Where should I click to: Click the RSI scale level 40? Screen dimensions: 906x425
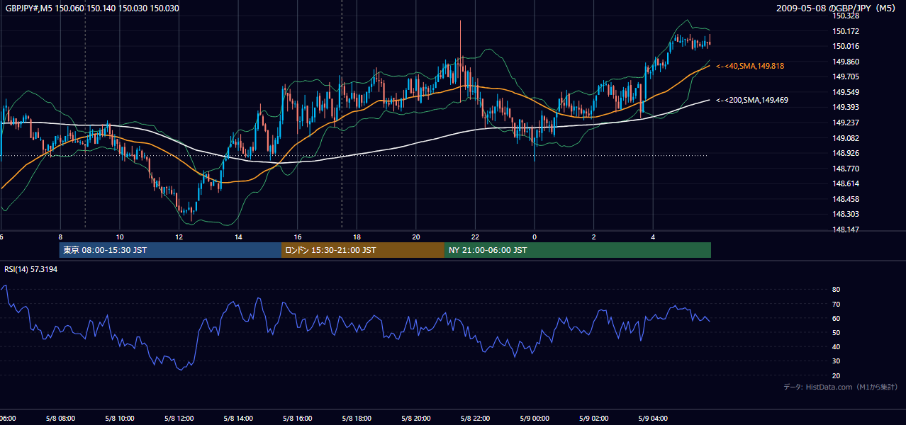pos(836,347)
